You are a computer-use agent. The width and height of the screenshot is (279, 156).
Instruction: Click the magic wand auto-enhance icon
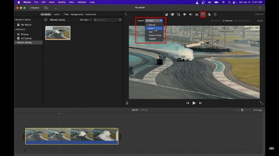point(126,14)
